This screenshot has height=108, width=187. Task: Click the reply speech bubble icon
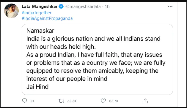(x=25, y=101)
